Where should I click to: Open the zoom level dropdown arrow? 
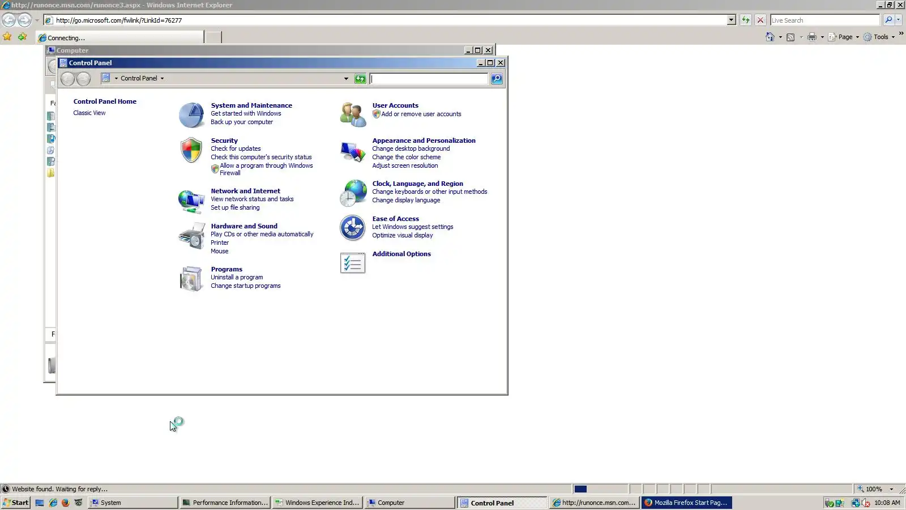[891, 489]
